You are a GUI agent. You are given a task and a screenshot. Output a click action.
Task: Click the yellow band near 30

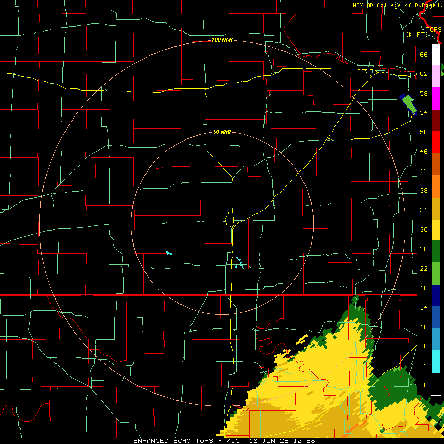click(x=436, y=229)
